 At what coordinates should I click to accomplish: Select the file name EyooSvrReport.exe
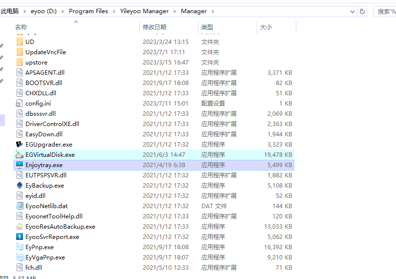(x=52, y=236)
